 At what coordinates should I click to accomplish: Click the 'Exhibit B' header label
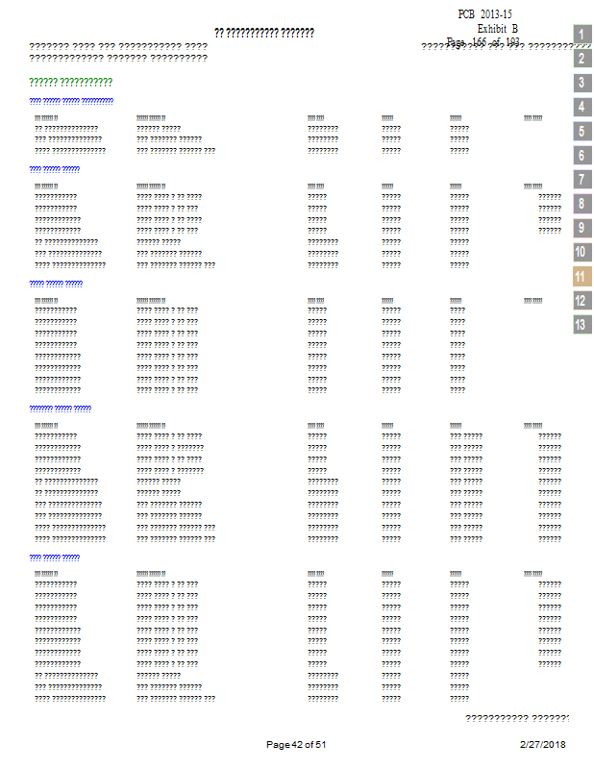coord(497,29)
